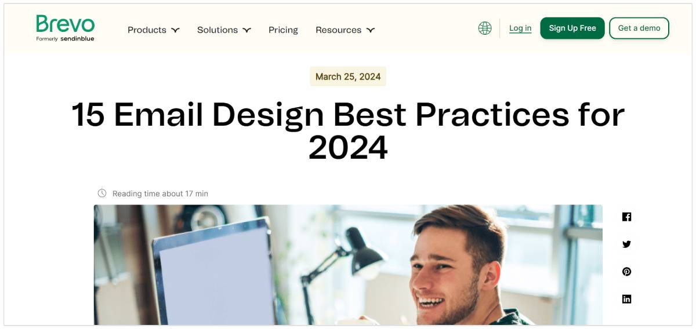696x329 pixels.
Task: Open the Log in link
Action: pyautogui.click(x=520, y=28)
